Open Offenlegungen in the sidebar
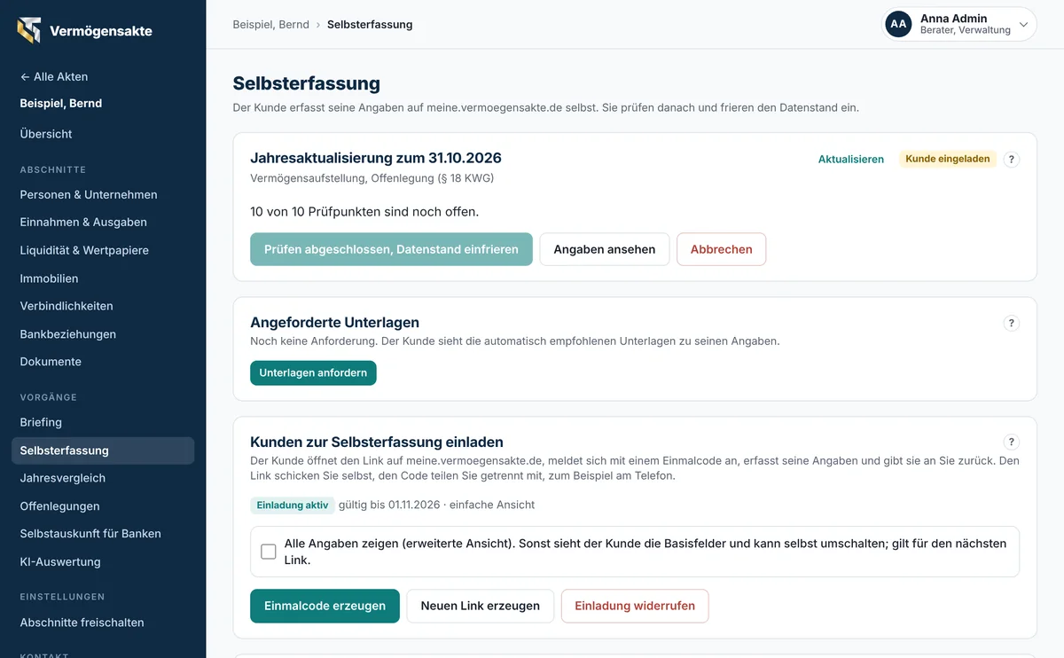 click(59, 506)
